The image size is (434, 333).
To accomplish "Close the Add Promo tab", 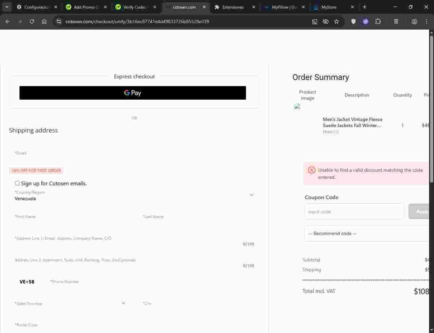I will [x=105, y=7].
